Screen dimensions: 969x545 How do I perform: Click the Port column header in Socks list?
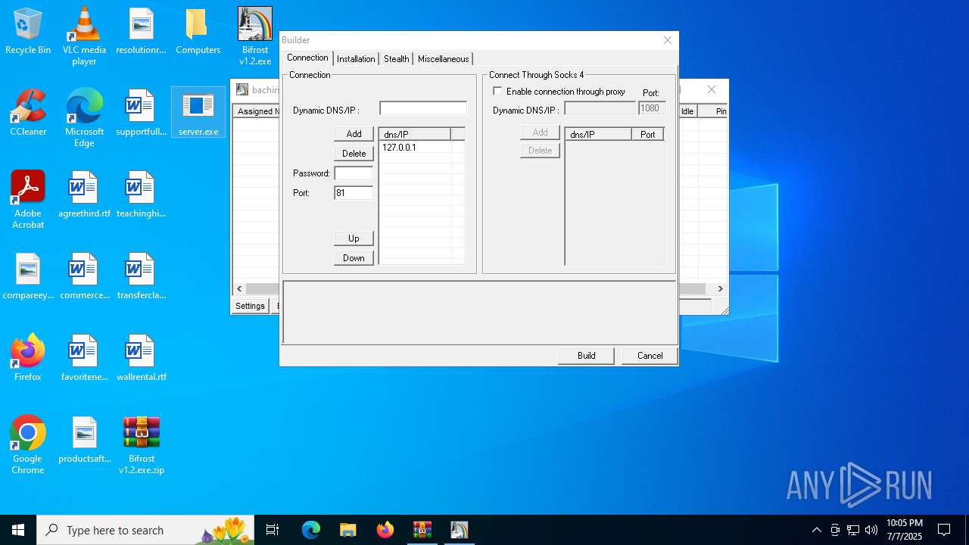point(647,134)
